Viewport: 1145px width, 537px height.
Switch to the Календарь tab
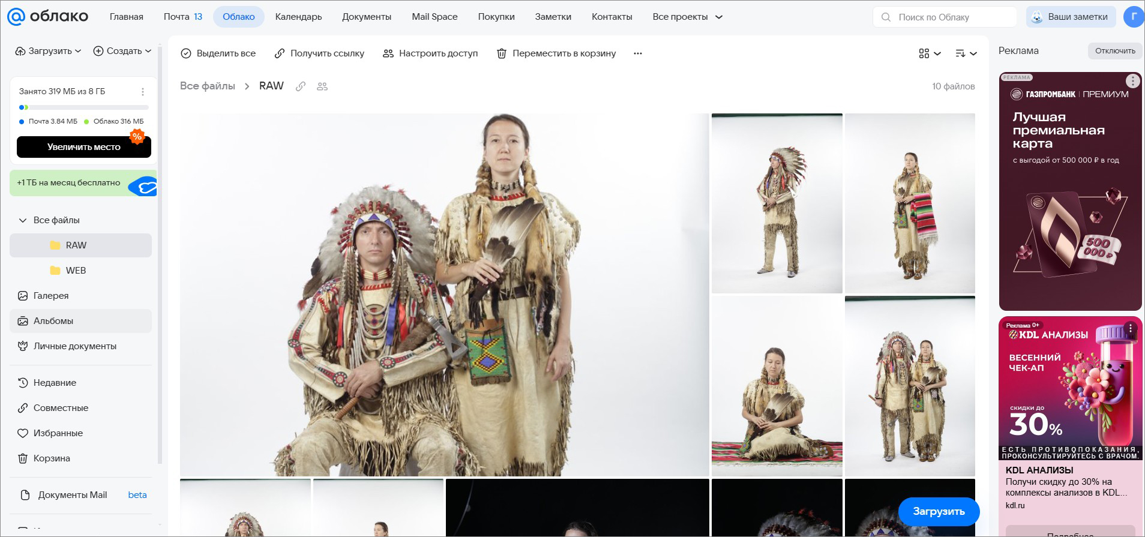[298, 17]
